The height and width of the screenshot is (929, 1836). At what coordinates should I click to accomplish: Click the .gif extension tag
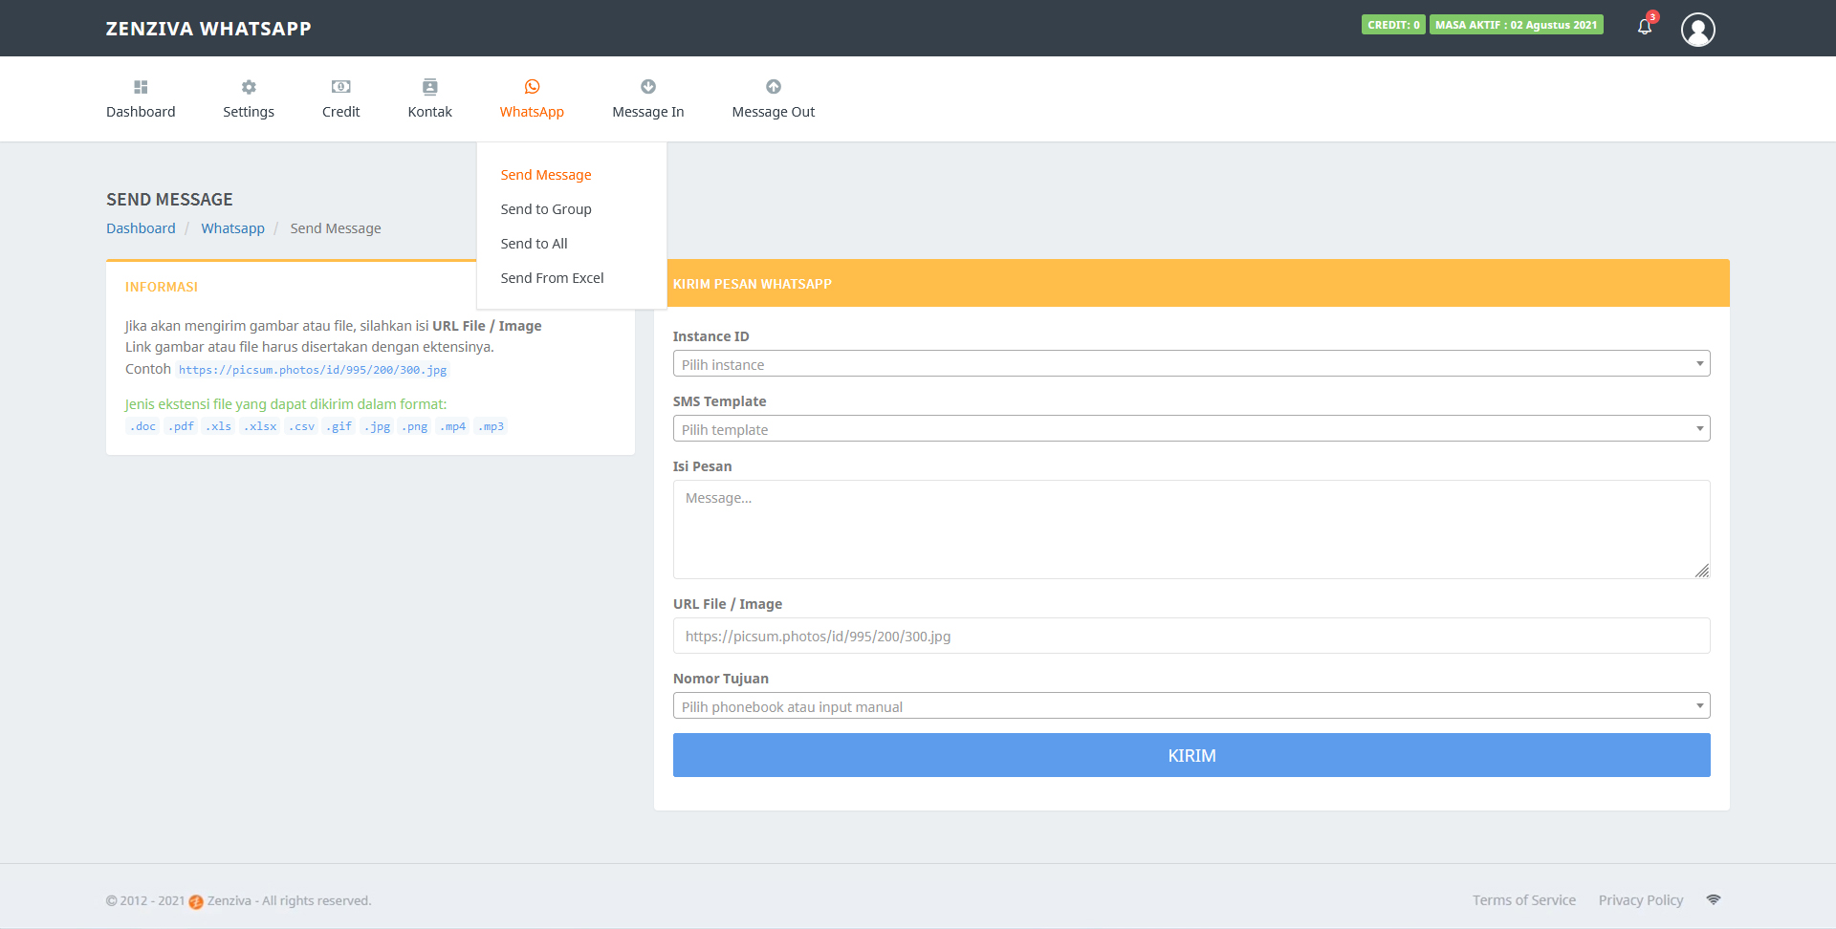[339, 426]
